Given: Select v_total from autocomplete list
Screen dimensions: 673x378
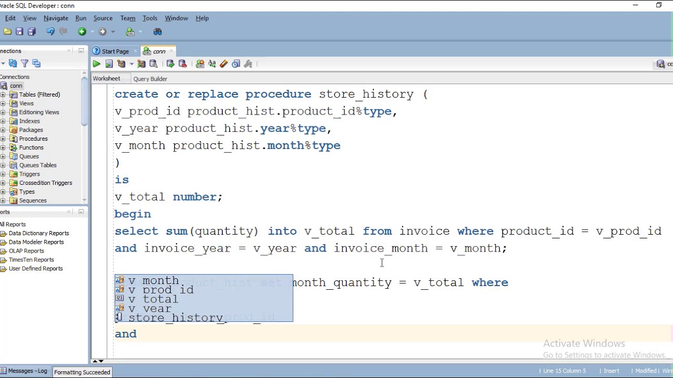Looking at the screenshot, I should tap(204, 299).
